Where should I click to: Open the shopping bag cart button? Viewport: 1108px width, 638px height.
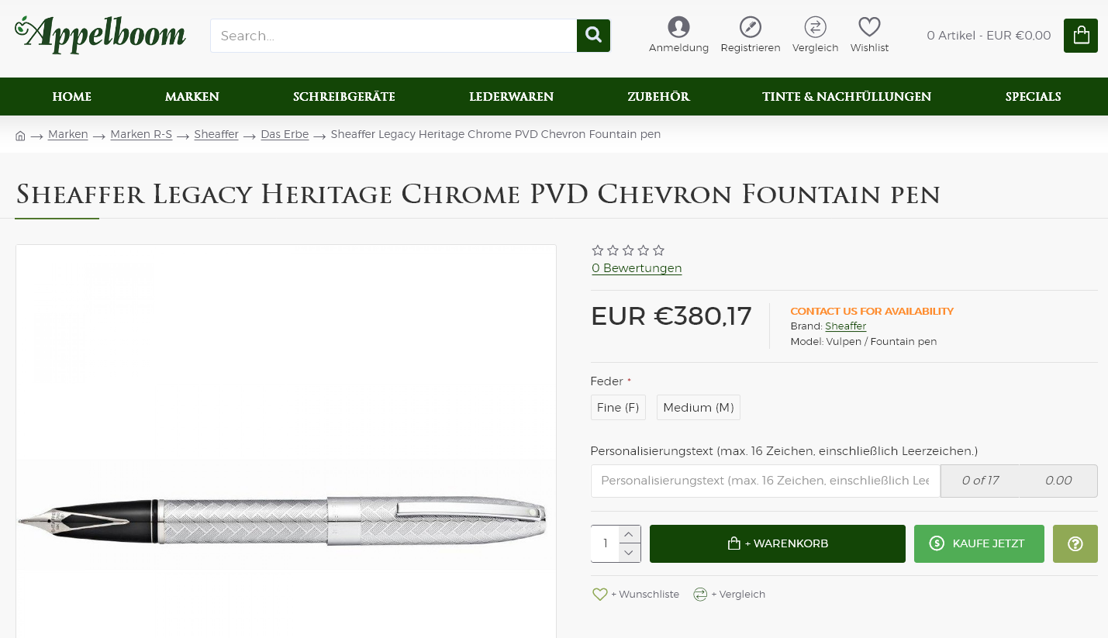[1080, 36]
